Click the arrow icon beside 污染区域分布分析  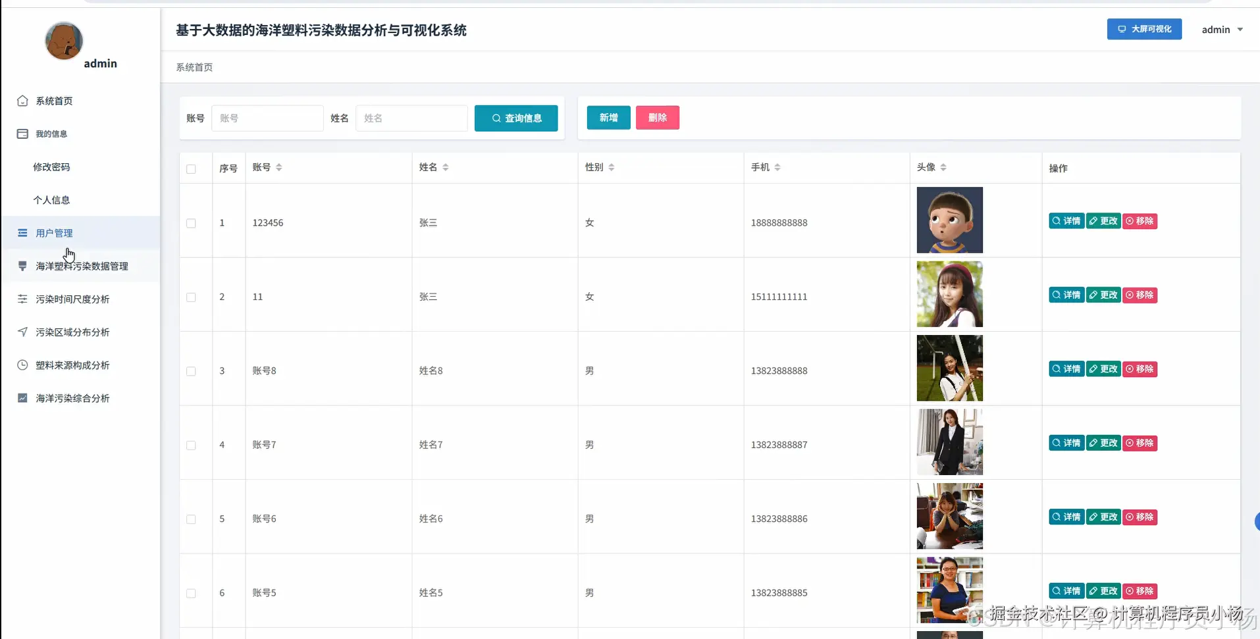(22, 332)
